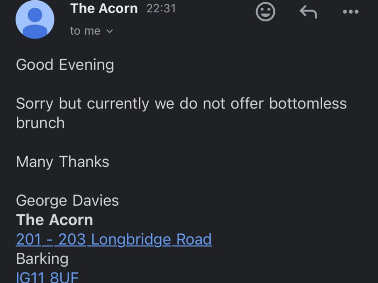Image resolution: width=378 pixels, height=283 pixels.
Task: Expand recipient details chevron beside 'to me'
Action: pyautogui.click(x=110, y=32)
